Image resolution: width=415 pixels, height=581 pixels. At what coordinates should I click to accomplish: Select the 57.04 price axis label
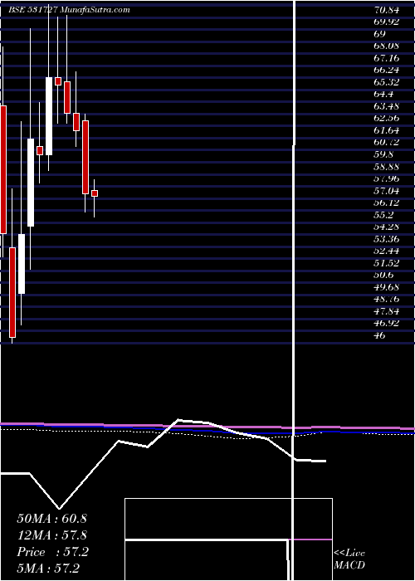[x=387, y=190]
